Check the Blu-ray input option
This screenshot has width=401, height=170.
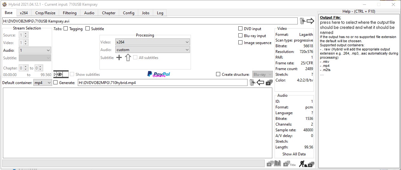(240, 36)
